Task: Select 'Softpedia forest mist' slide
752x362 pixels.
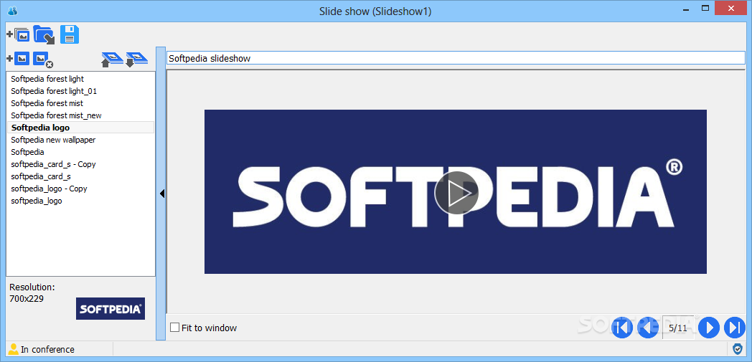Action: click(x=47, y=103)
